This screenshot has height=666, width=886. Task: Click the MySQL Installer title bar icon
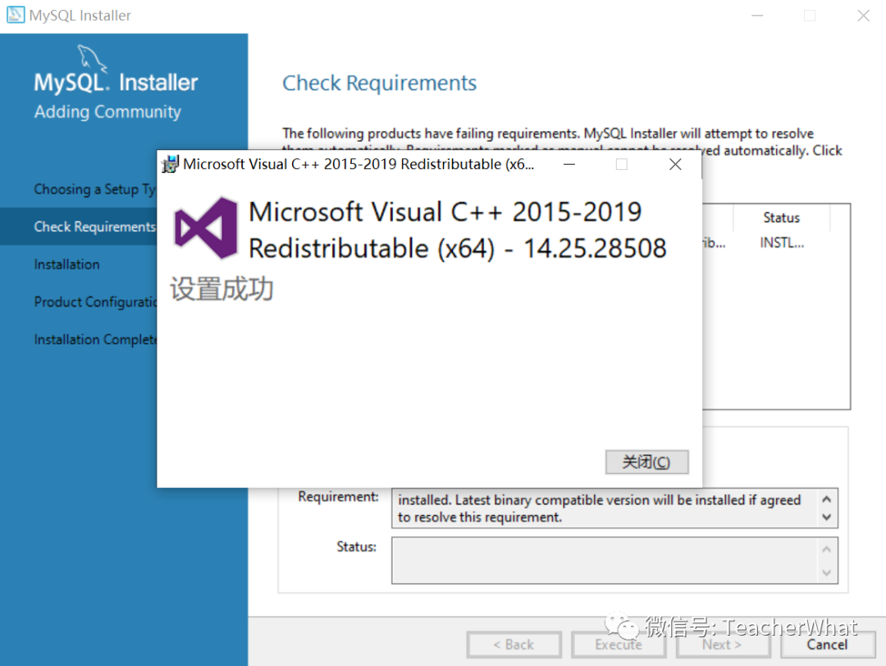coord(16,15)
